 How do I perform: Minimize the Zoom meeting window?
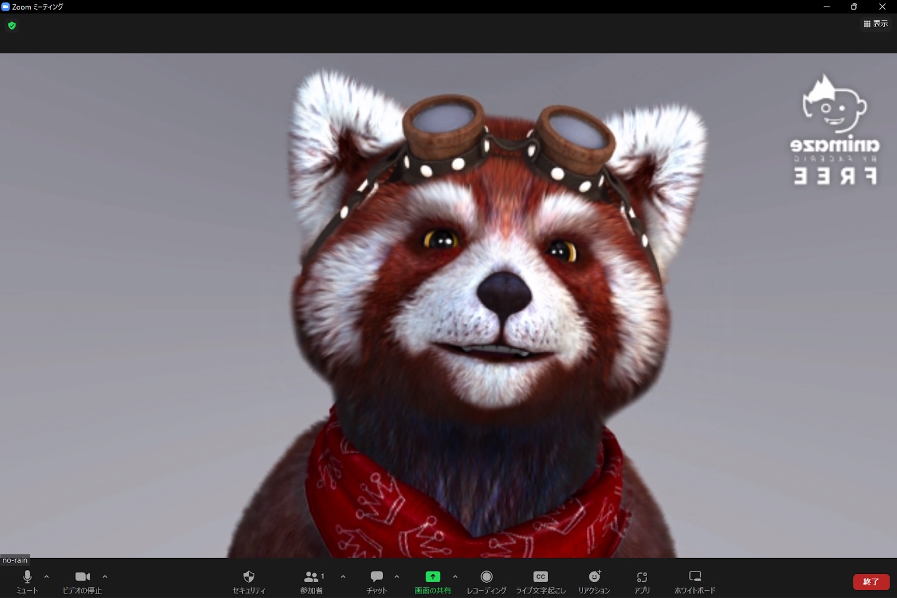[826, 7]
